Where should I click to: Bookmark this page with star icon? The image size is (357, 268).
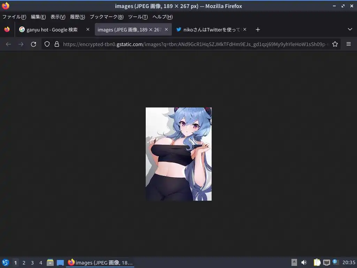pos(335,44)
